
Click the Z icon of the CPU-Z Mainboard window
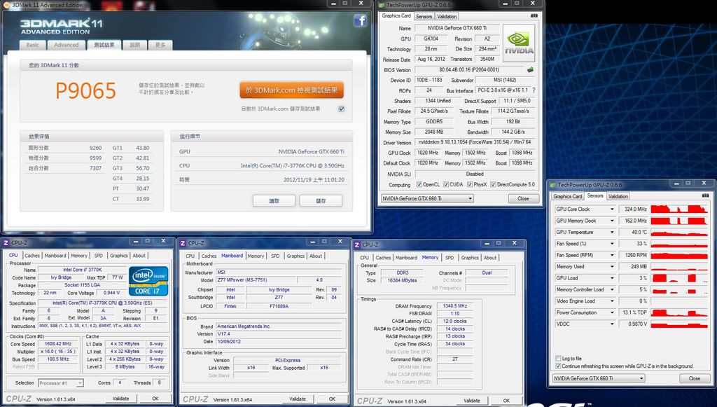[x=183, y=243]
